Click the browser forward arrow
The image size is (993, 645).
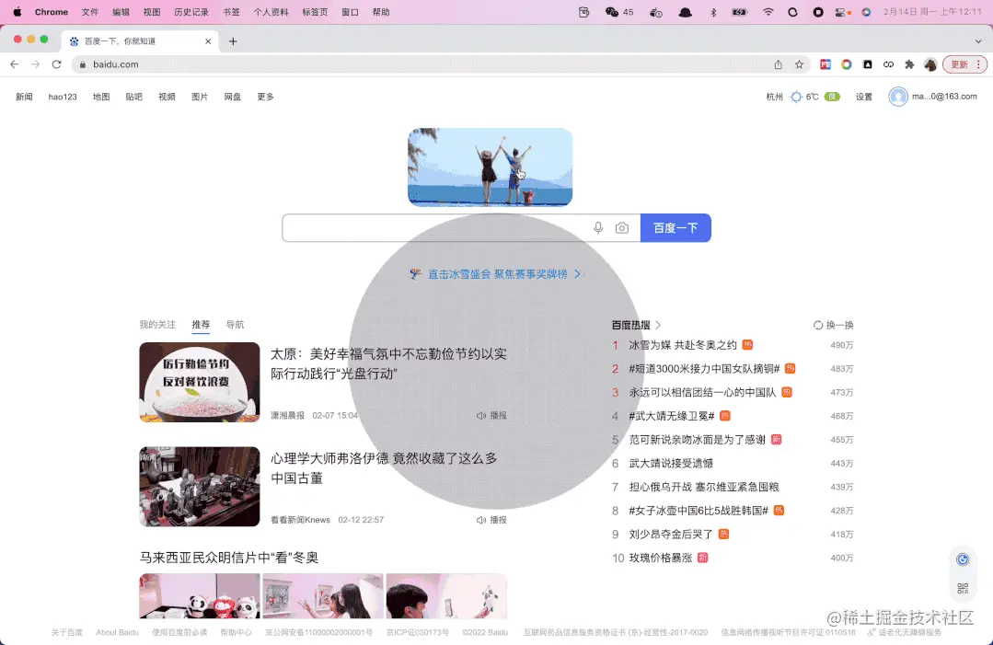(x=36, y=64)
